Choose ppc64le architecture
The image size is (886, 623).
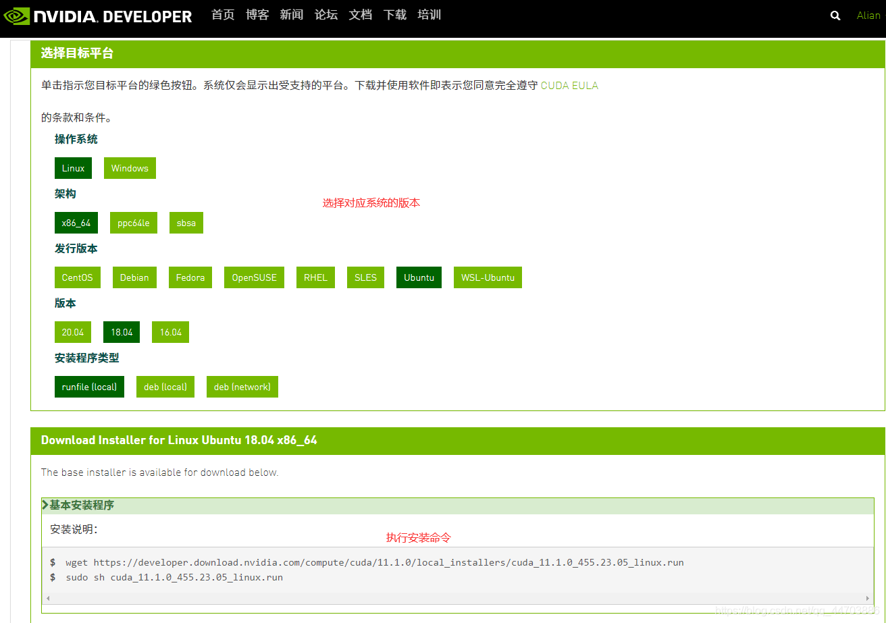pos(134,223)
